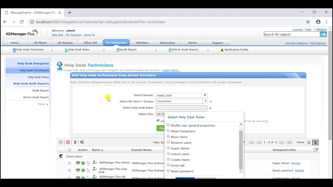333x187 pixels.
Task: Open the column edit icon beside Delegated roles
Action: (x=316, y=150)
